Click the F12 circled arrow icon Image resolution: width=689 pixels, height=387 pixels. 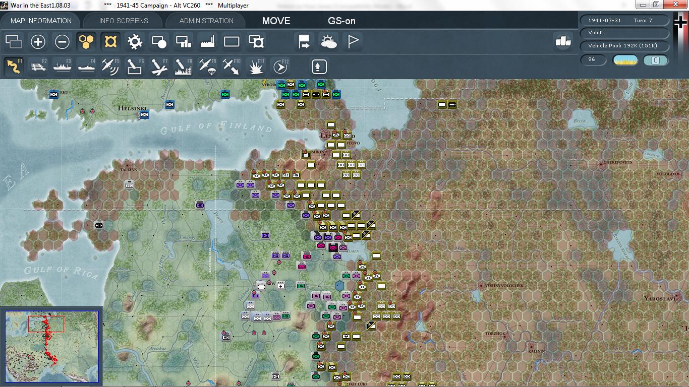point(280,67)
